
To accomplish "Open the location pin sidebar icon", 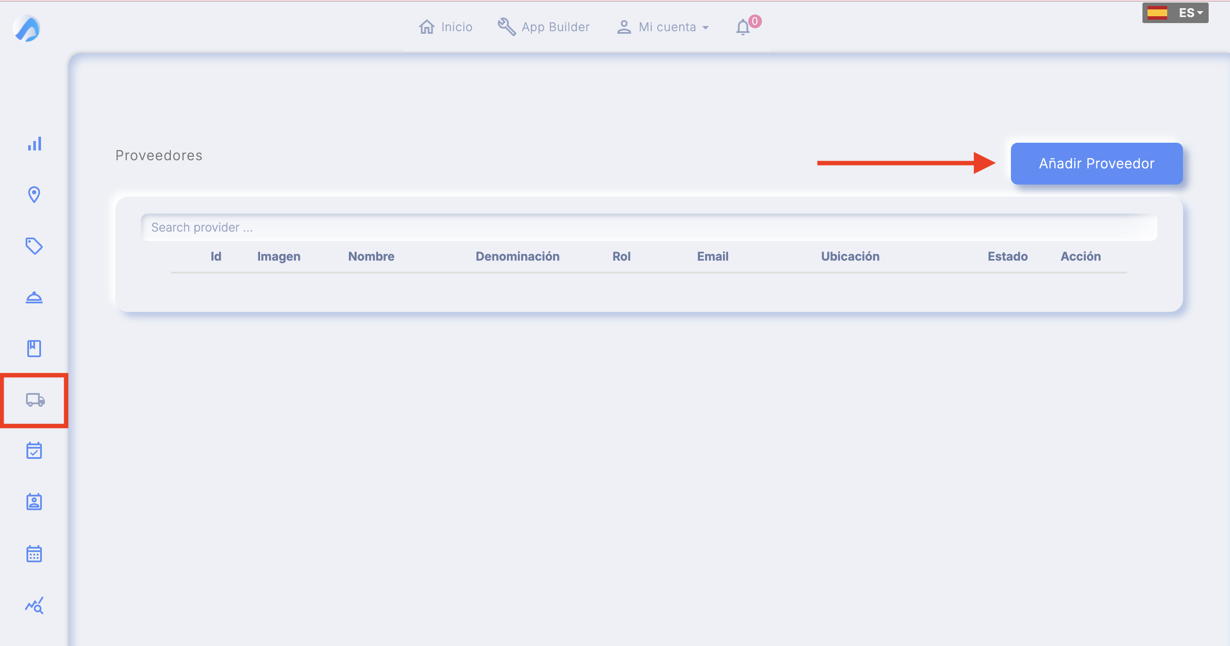I will (x=34, y=194).
